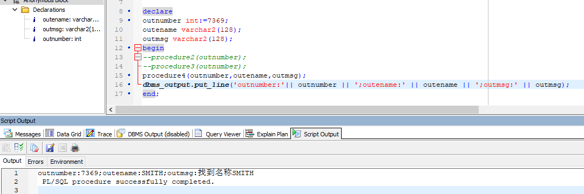Switch to the Output sub-tab
Image resolution: width=584 pixels, height=194 pixels.
click(x=12, y=161)
